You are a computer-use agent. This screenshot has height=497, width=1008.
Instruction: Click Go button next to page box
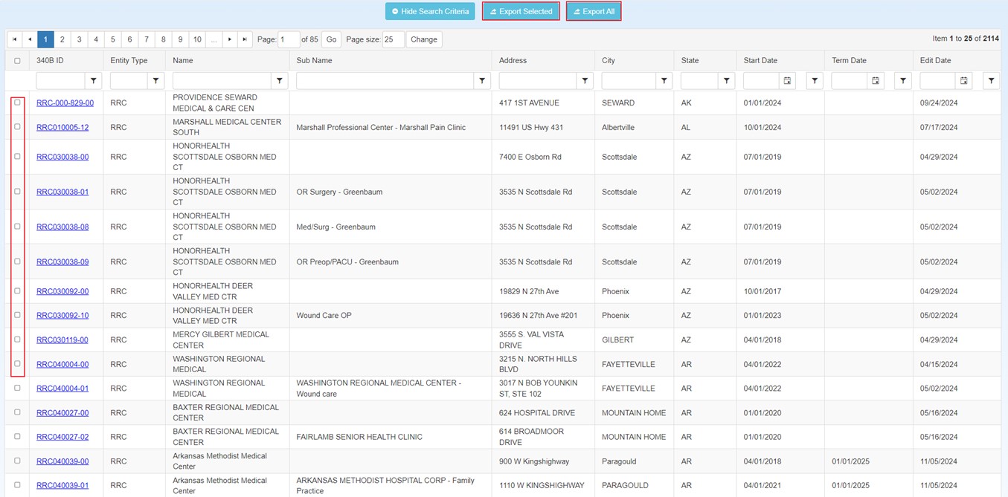tap(331, 39)
